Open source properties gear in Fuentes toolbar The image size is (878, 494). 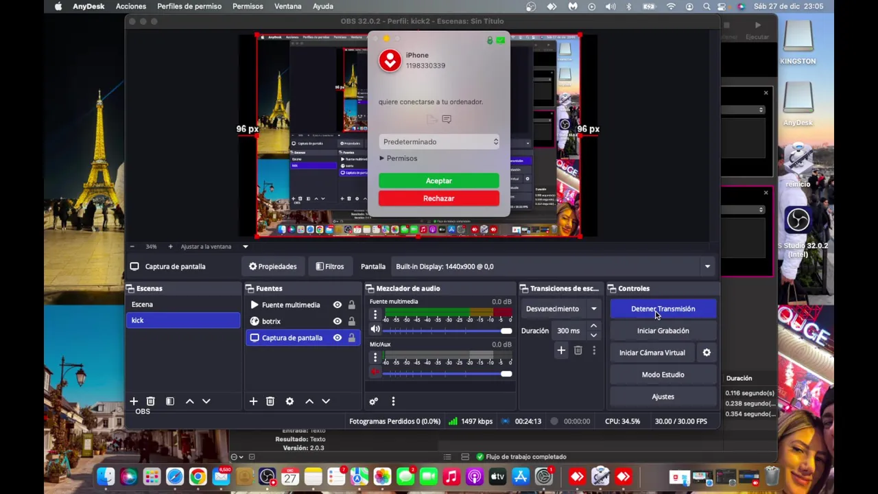(289, 401)
